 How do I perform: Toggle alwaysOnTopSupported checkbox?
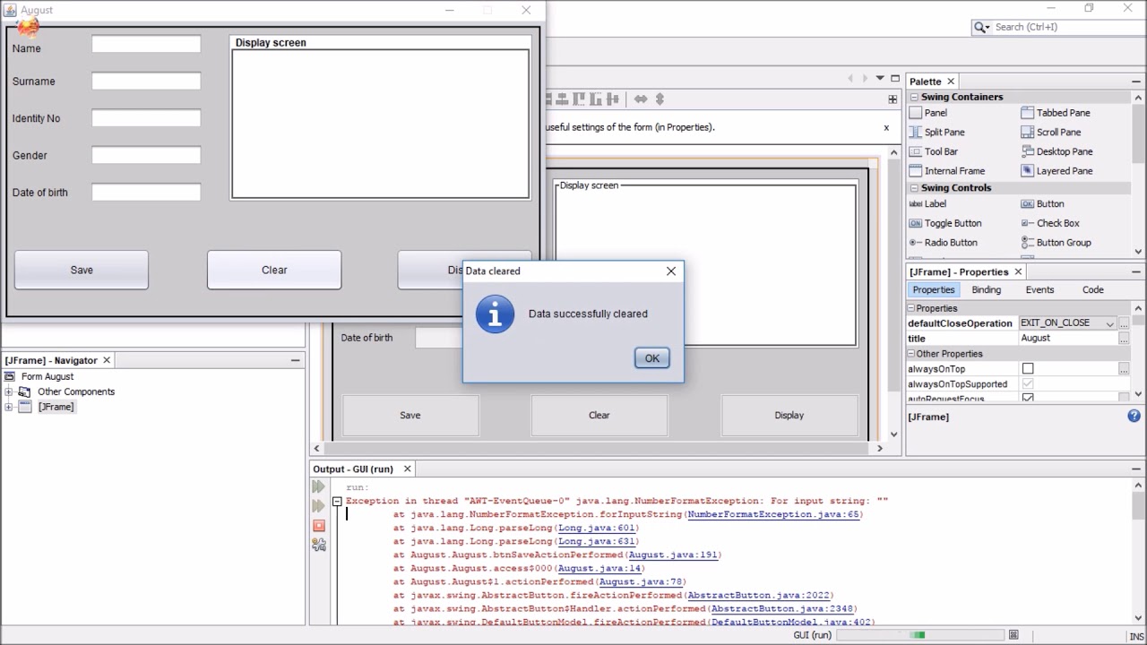pos(1028,384)
